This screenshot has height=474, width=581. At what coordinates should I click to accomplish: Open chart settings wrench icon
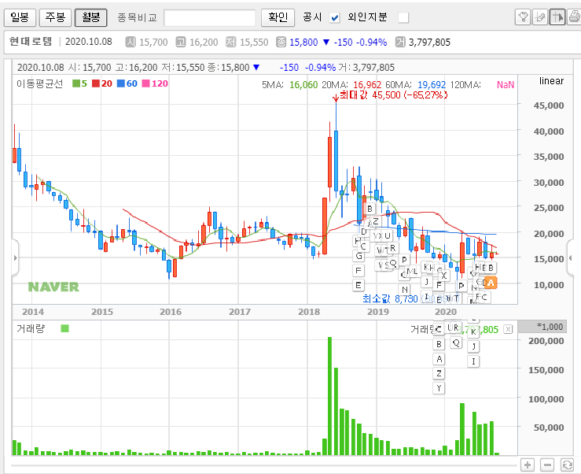(x=523, y=17)
